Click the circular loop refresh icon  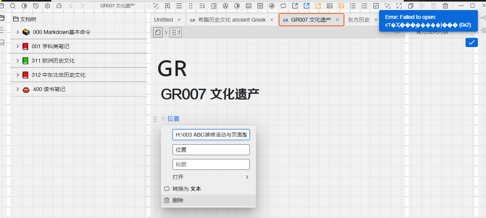click(x=283, y=6)
